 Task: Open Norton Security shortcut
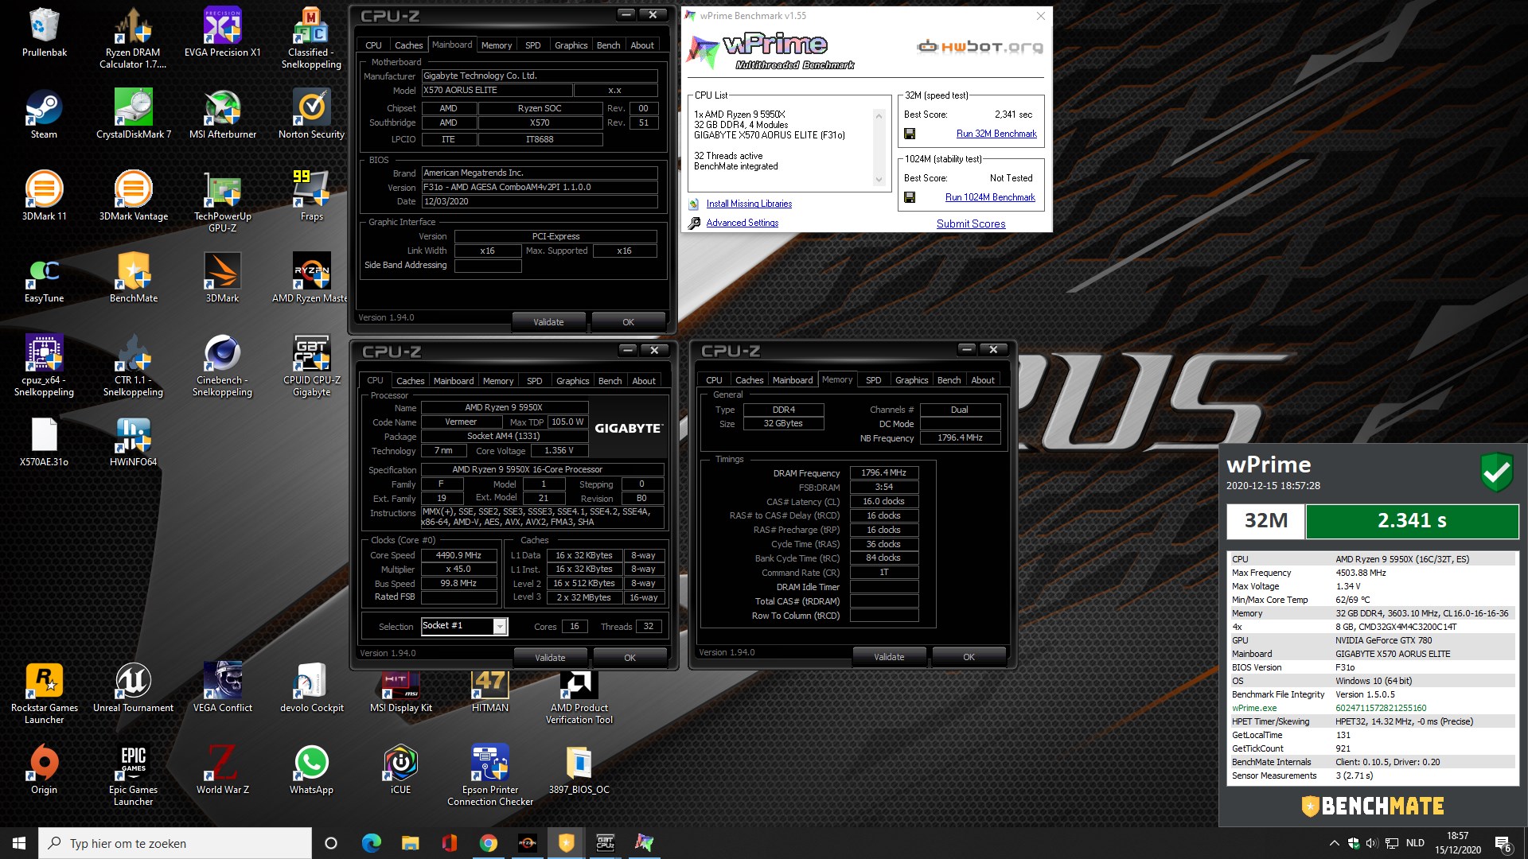(x=311, y=115)
